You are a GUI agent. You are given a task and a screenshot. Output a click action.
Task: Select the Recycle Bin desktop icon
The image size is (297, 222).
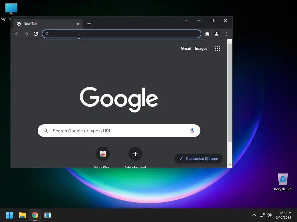point(282,182)
